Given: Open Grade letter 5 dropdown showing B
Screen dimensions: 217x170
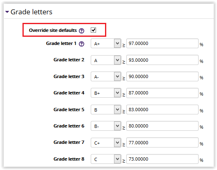Looking at the screenshot, I should click(106, 110).
